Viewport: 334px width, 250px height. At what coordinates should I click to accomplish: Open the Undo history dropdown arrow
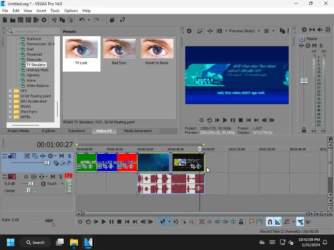tap(89, 20)
